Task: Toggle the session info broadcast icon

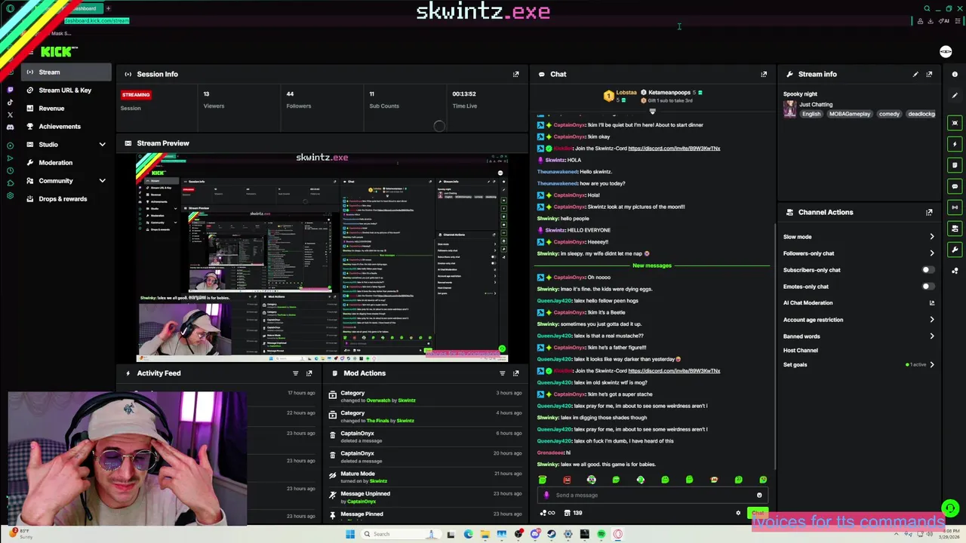Action: 955,207
